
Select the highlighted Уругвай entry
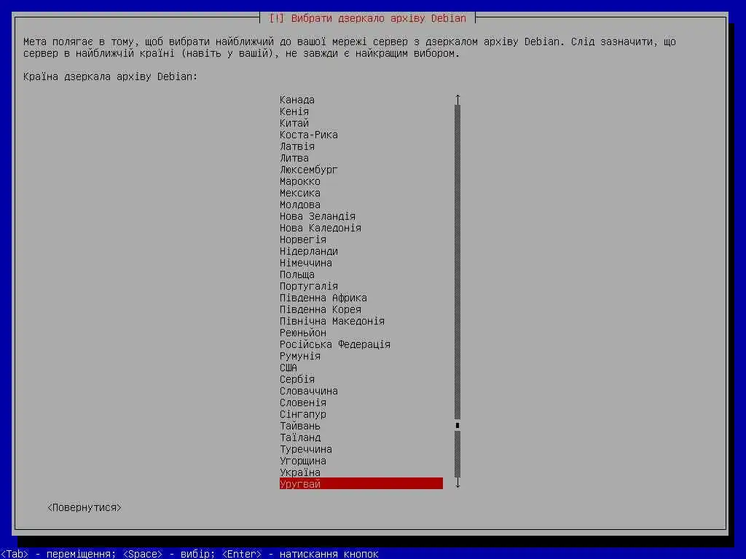pos(361,484)
